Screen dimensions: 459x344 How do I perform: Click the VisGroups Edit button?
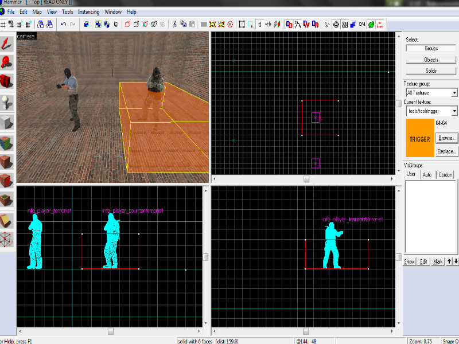point(423,261)
